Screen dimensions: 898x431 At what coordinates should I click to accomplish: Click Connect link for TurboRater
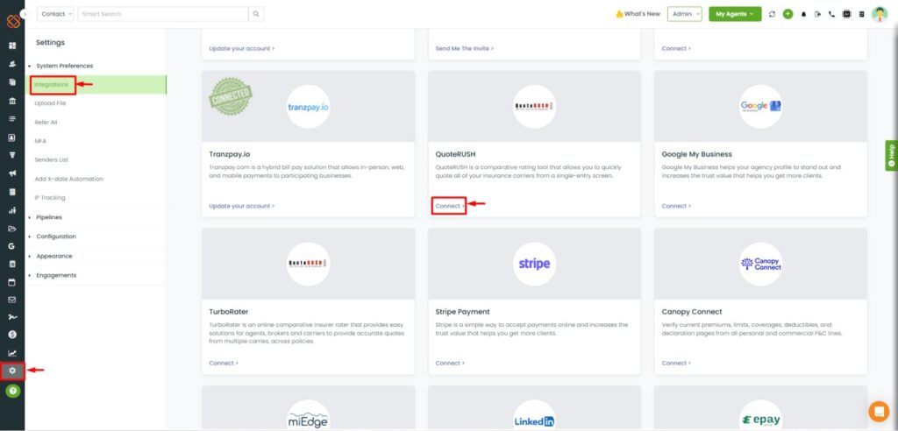pos(224,363)
